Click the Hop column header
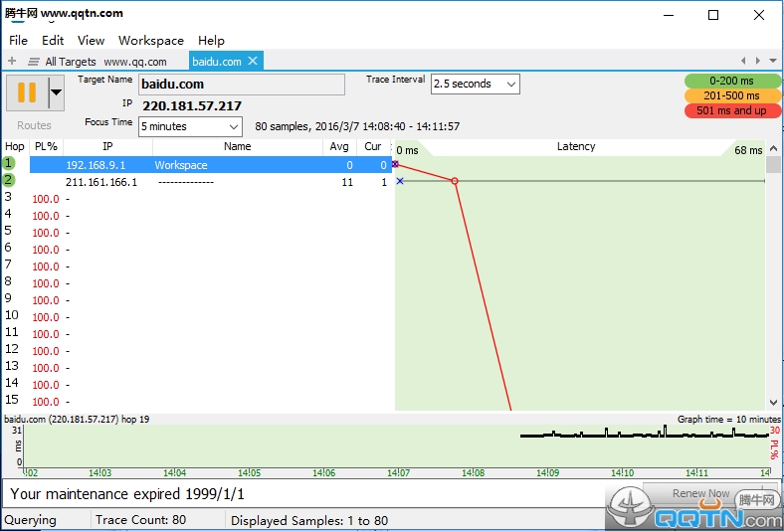This screenshot has height=531, width=784. [x=15, y=146]
